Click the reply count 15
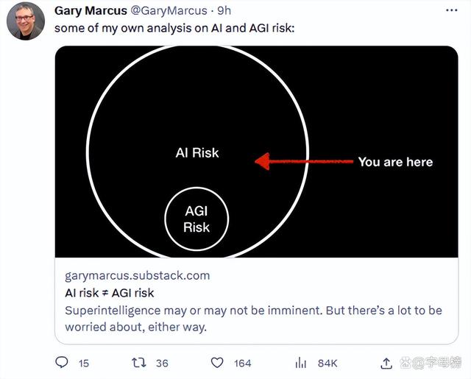Viewport: 471px width, 379px height. (84, 364)
